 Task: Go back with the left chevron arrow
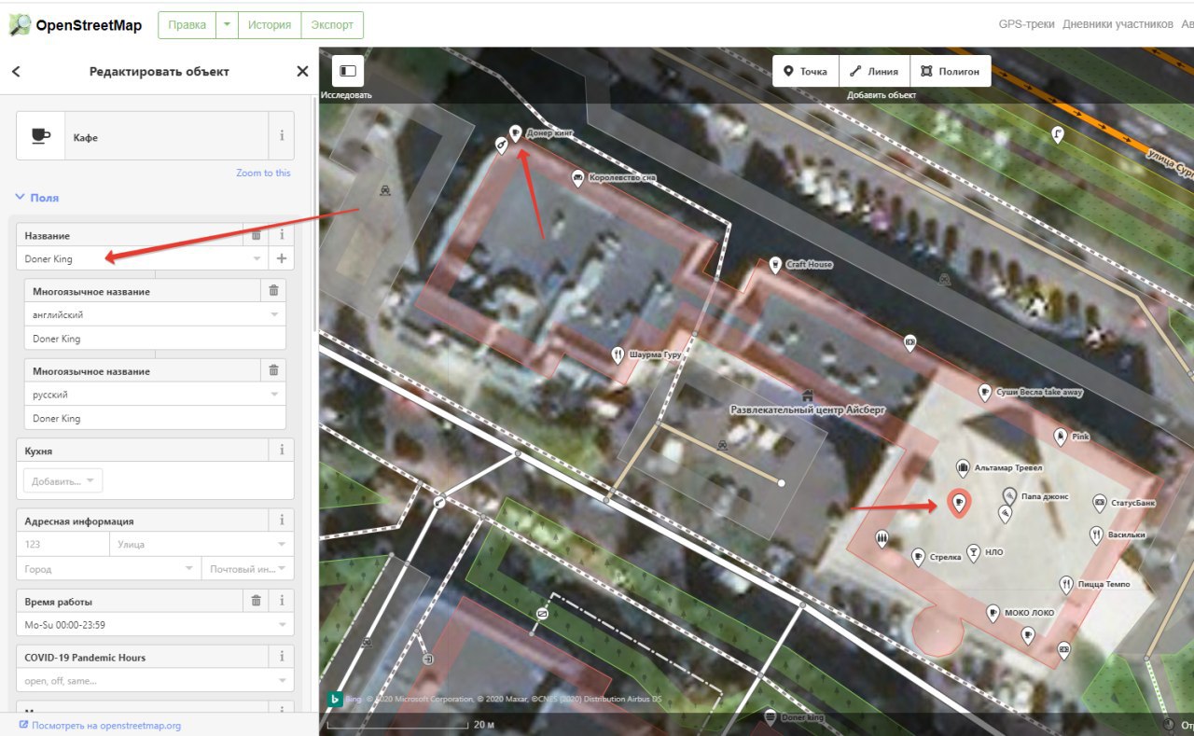[x=16, y=72]
